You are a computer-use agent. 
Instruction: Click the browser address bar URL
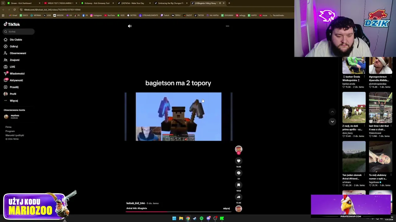click(52, 10)
